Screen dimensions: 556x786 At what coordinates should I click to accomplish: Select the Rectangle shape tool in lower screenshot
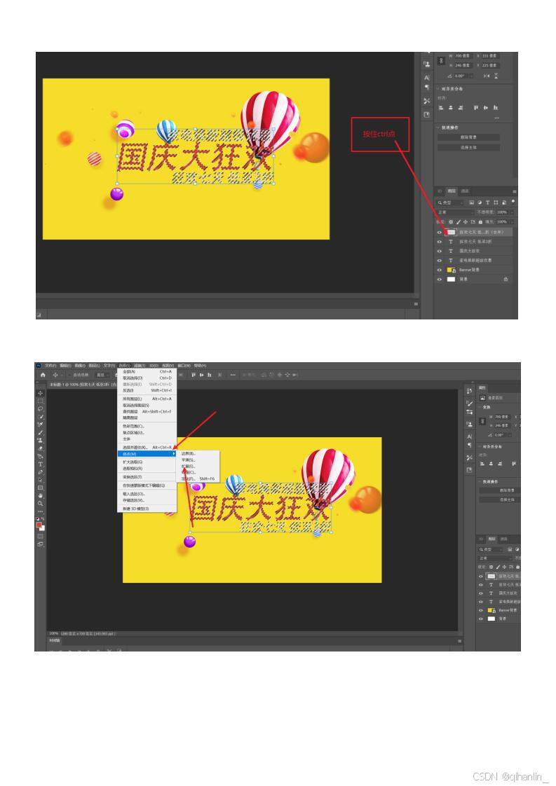[x=40, y=488]
